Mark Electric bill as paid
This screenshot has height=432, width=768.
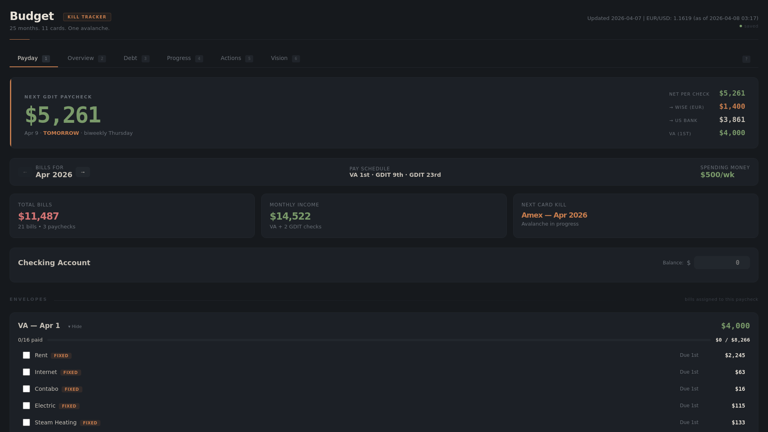tap(26, 406)
